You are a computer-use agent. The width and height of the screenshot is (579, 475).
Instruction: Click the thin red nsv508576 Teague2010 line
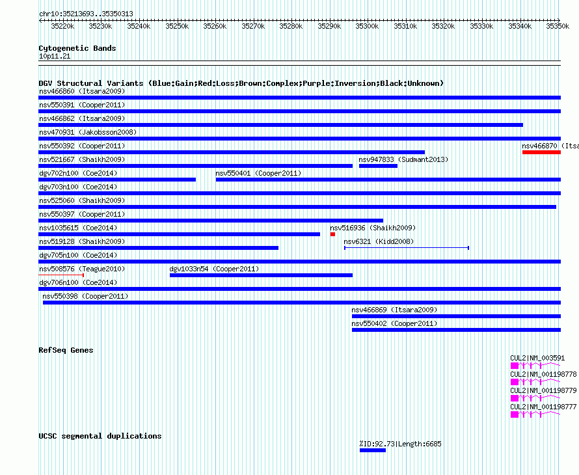click(61, 275)
